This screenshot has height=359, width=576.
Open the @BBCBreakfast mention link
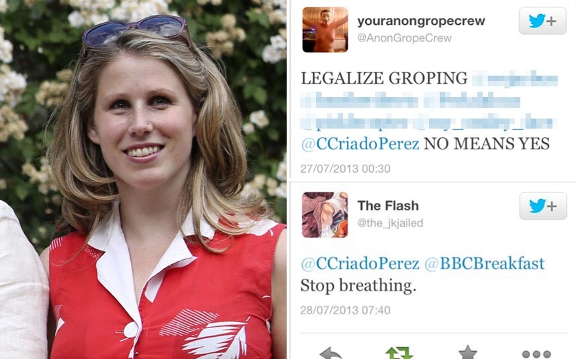point(485,263)
